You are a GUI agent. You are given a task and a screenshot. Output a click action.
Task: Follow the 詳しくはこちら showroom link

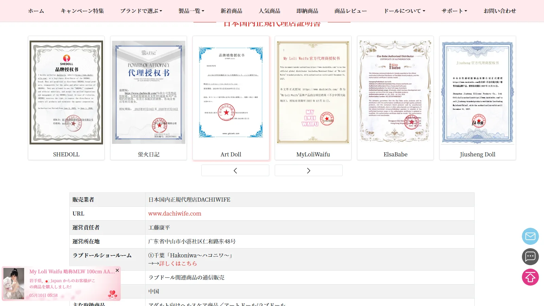178,263
